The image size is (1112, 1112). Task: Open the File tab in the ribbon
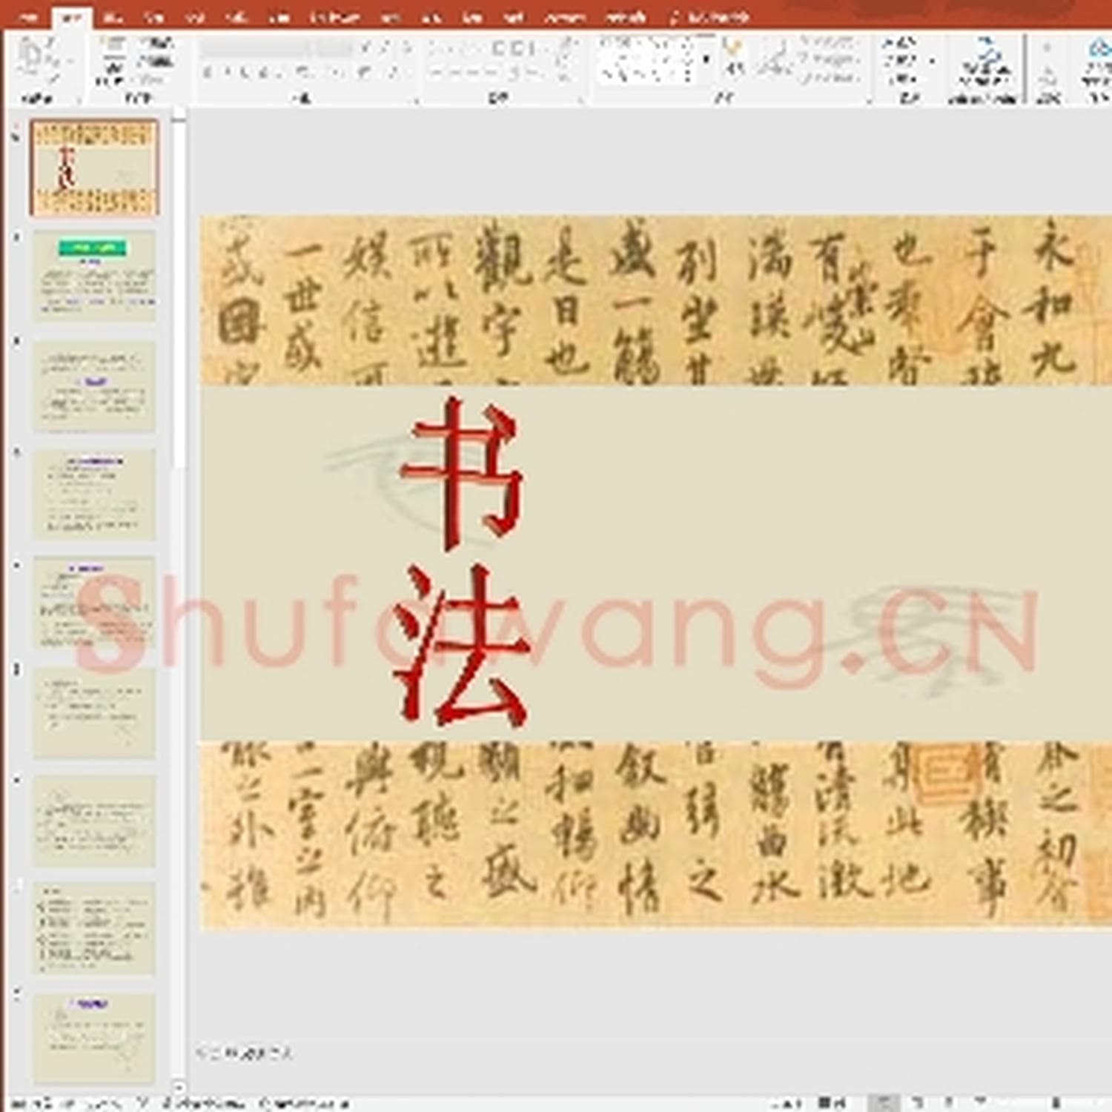click(x=29, y=16)
